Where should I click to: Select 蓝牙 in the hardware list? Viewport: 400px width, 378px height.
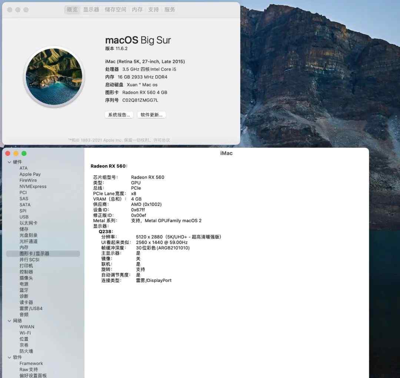coord(24,290)
